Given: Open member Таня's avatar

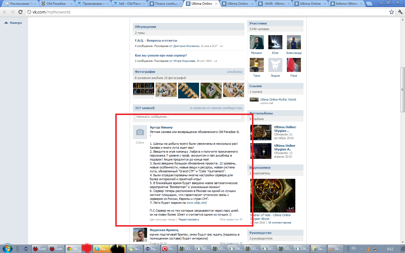Looking at the screenshot, I should click(257, 65).
